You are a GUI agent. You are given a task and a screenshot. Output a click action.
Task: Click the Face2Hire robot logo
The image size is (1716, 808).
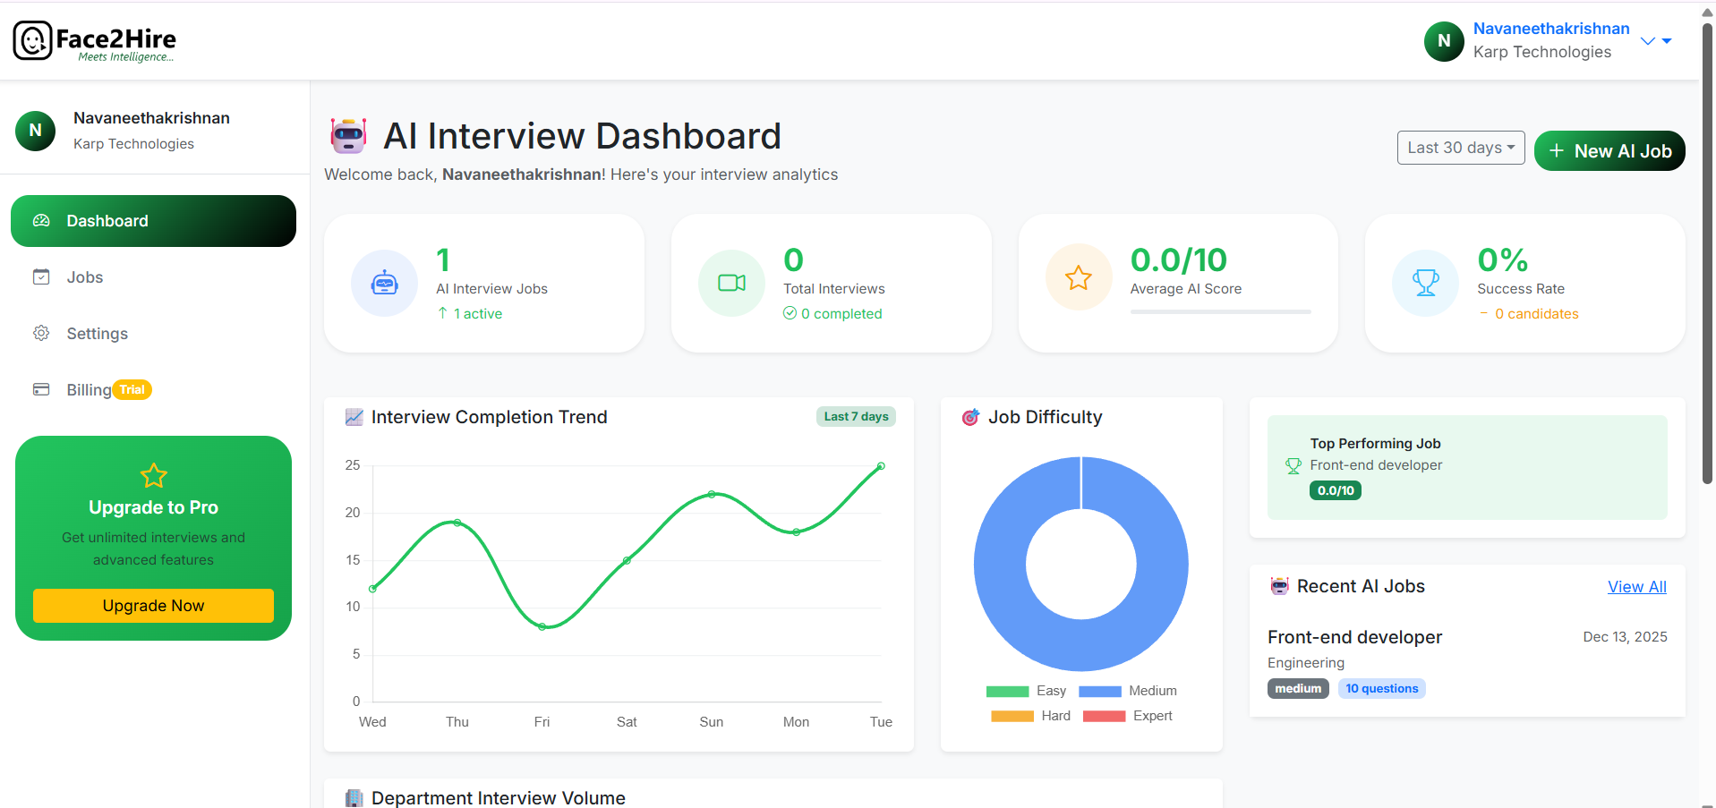pos(32,39)
